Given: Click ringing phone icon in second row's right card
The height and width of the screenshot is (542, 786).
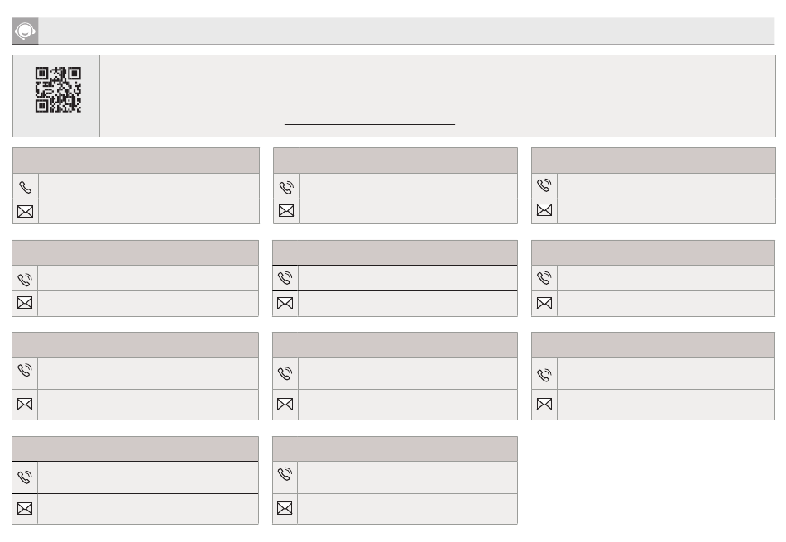Looking at the screenshot, I should [544, 279].
